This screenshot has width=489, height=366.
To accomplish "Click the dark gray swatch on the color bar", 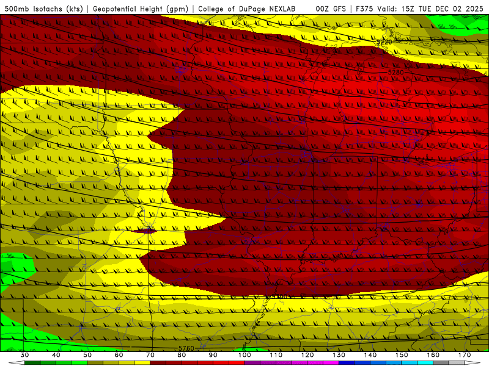I will (x=441, y=363).
